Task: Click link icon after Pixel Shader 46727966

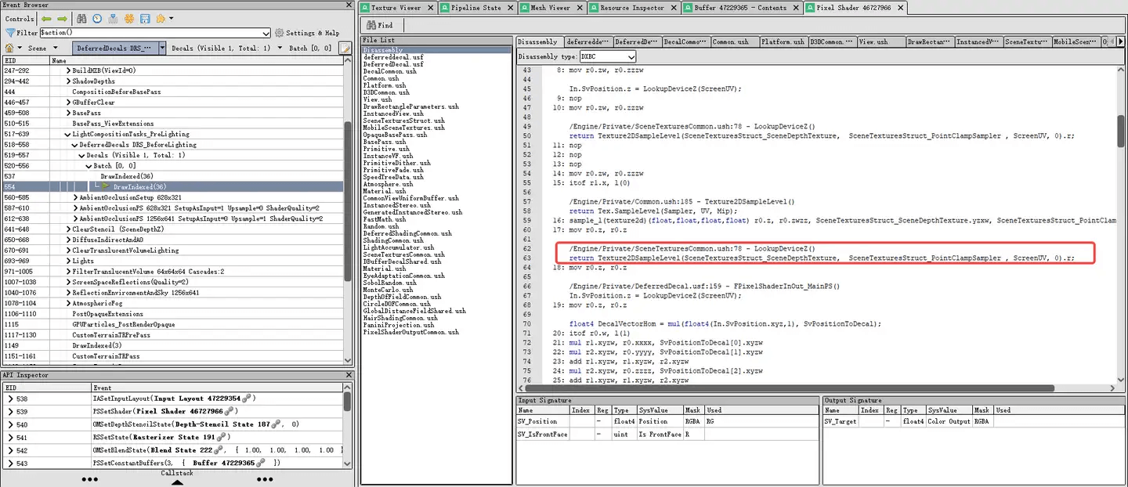Action: (x=227, y=411)
